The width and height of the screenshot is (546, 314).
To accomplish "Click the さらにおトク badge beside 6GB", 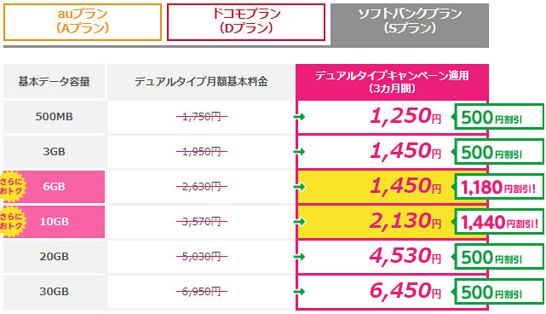I will coord(11,186).
